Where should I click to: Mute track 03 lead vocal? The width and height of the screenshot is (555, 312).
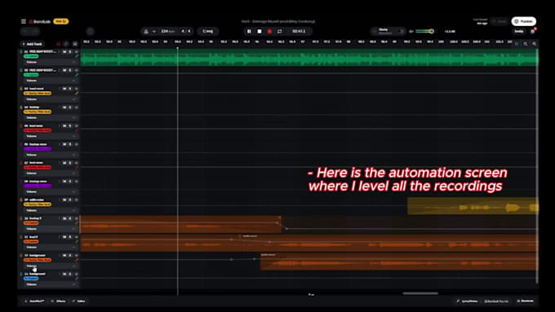64,89
